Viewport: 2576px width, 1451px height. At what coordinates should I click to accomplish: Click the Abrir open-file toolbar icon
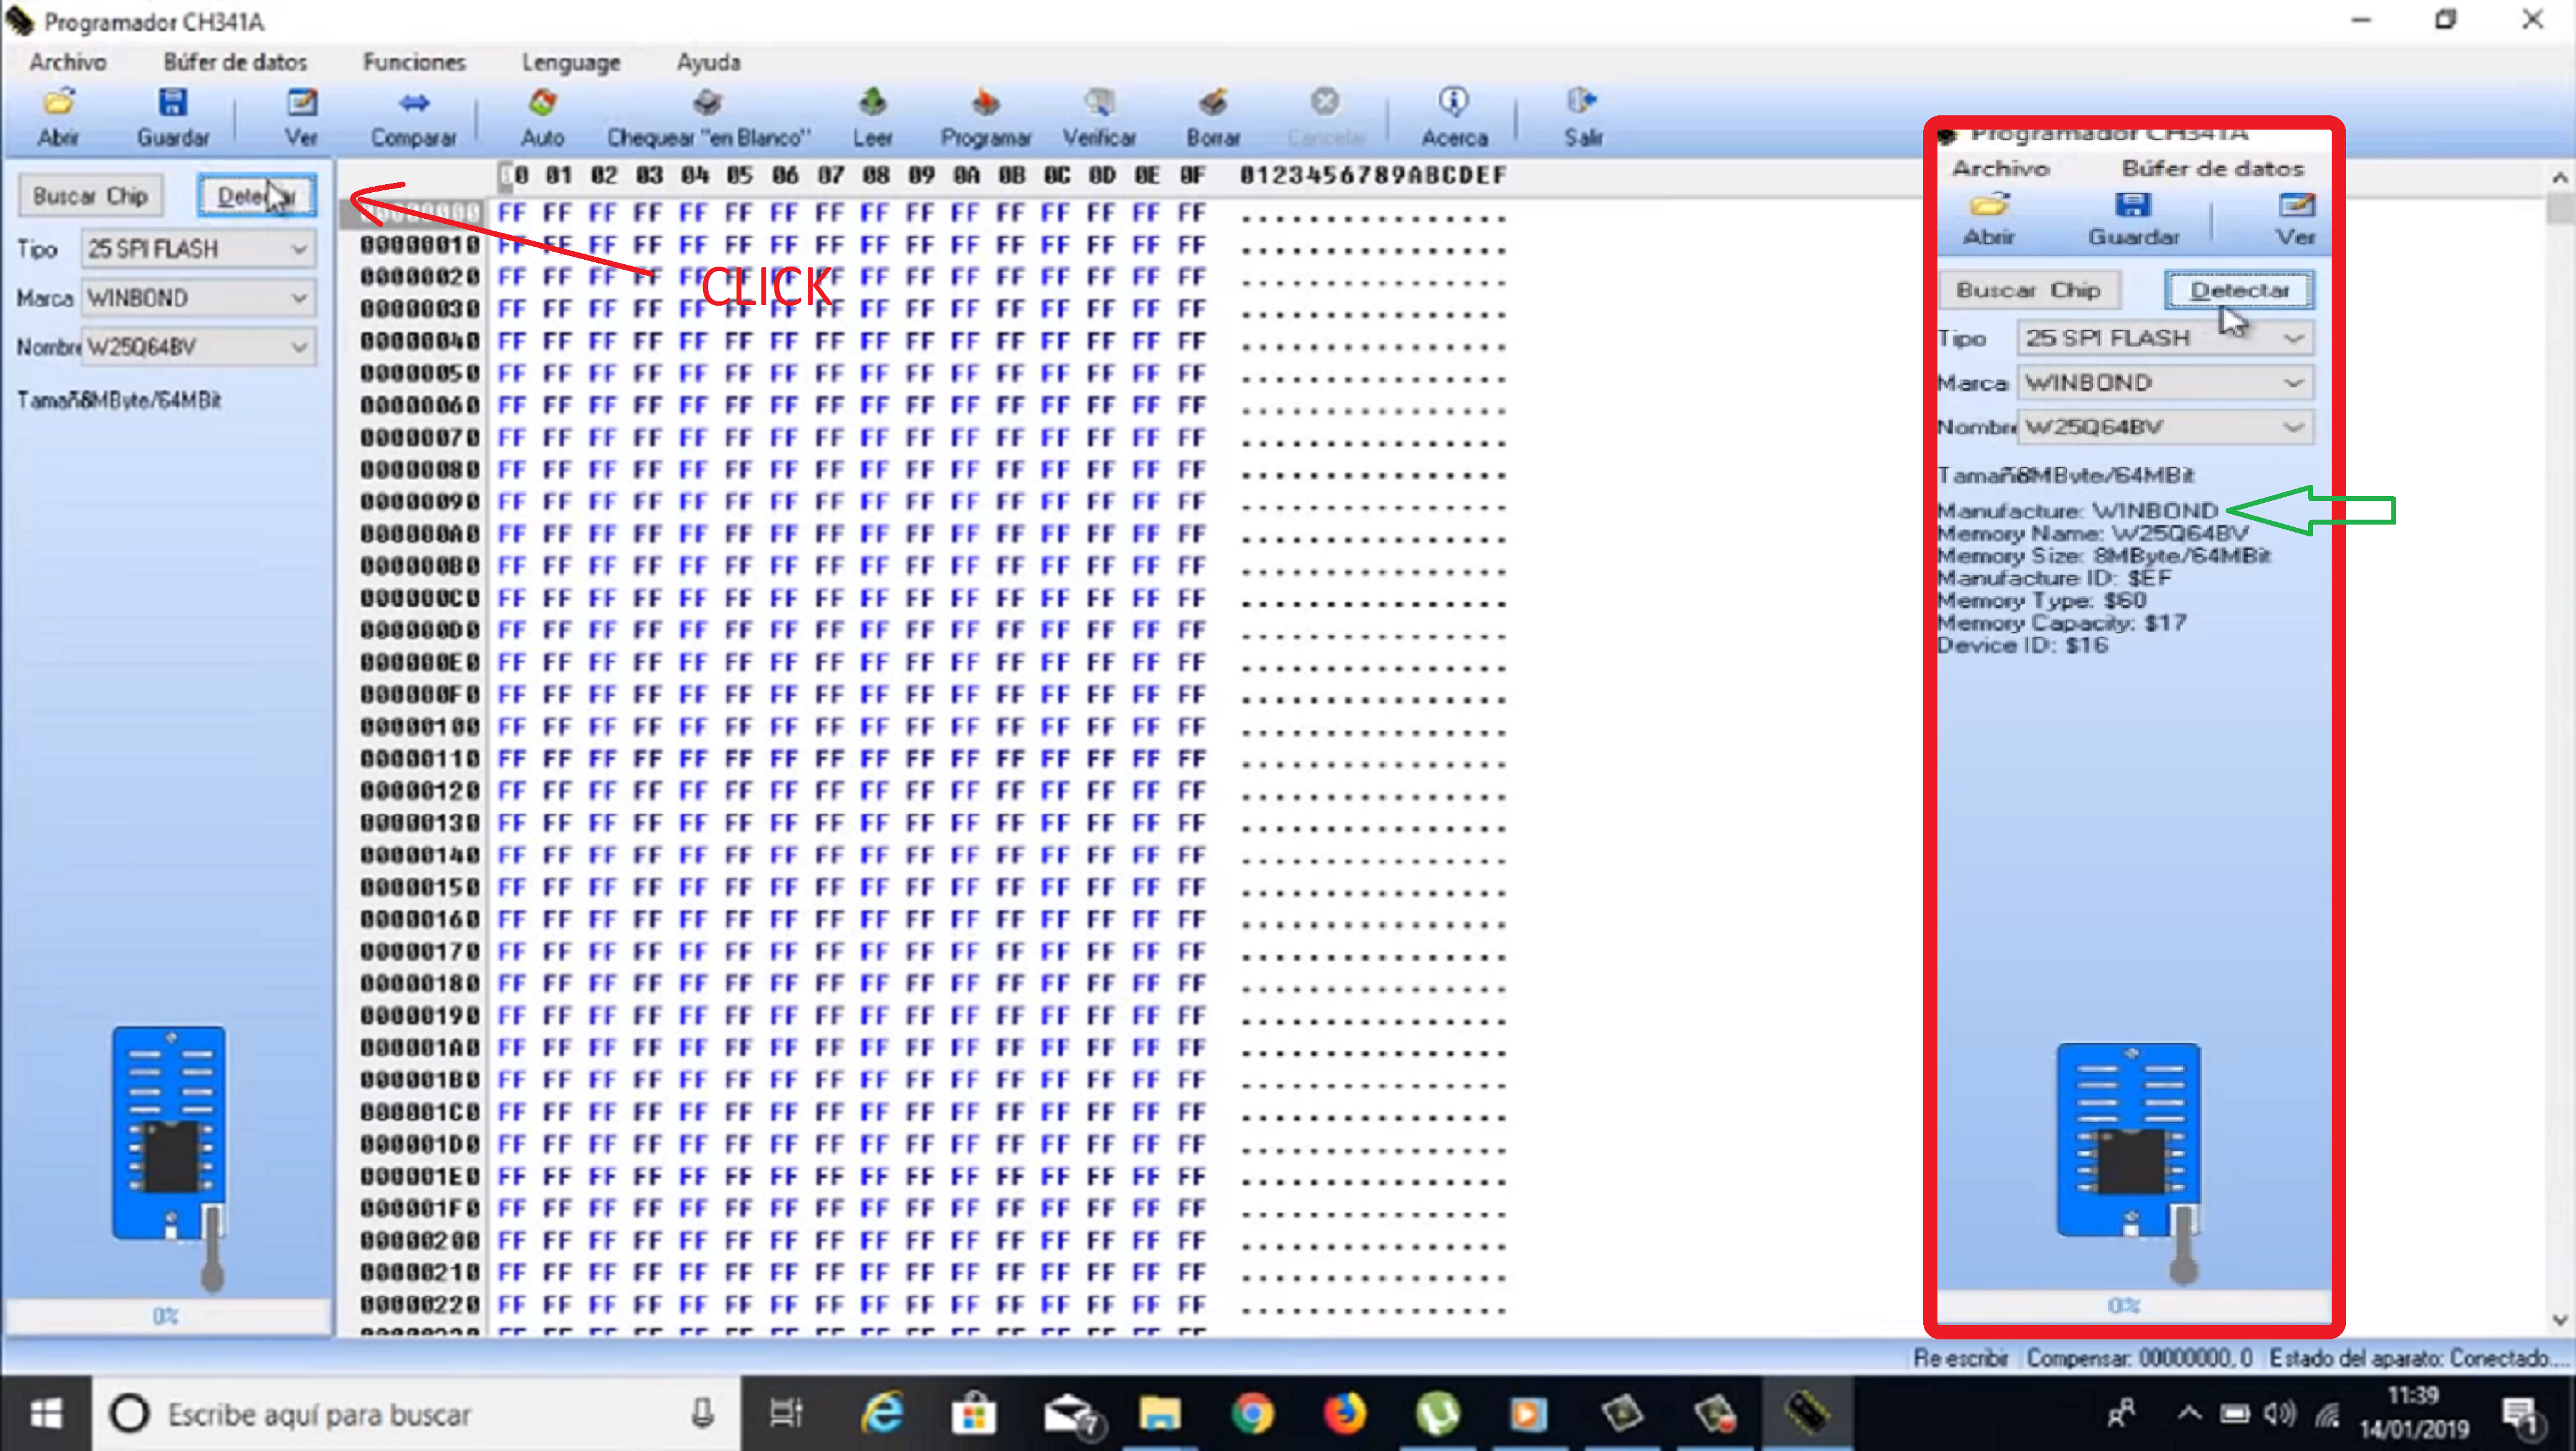(x=58, y=117)
